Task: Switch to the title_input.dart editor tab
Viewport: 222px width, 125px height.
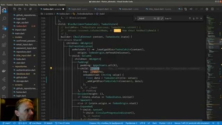Action: (158, 9)
